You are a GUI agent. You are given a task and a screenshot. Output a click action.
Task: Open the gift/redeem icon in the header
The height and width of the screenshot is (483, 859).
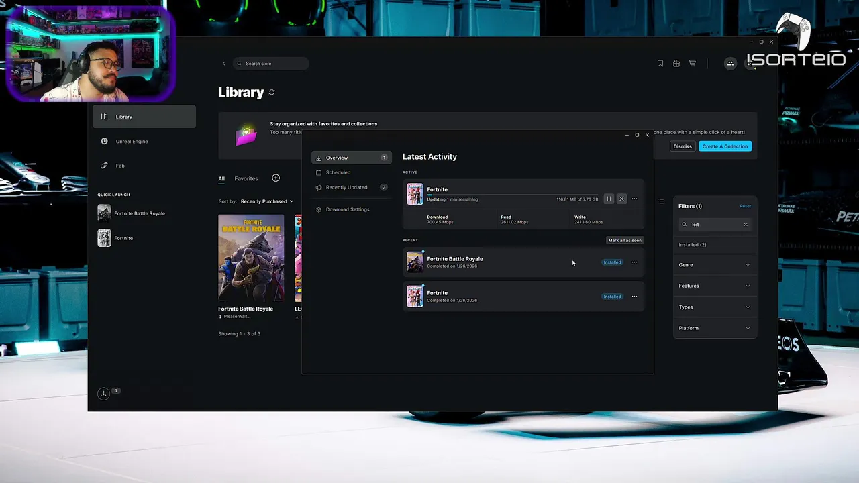point(676,64)
